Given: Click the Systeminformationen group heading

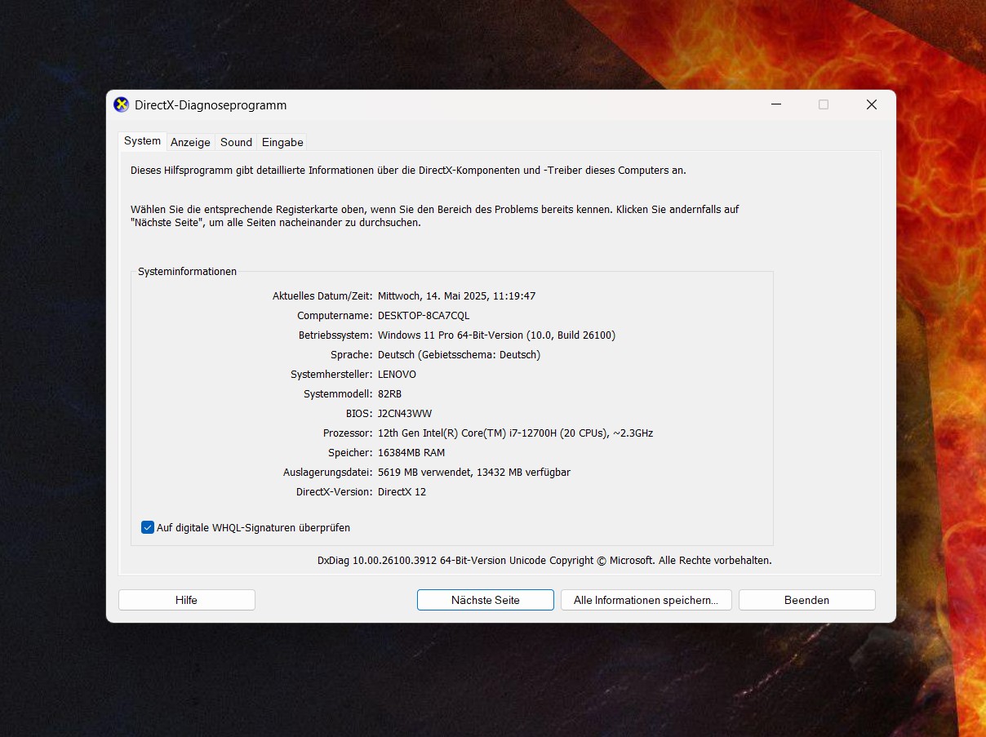Looking at the screenshot, I should pyautogui.click(x=187, y=271).
